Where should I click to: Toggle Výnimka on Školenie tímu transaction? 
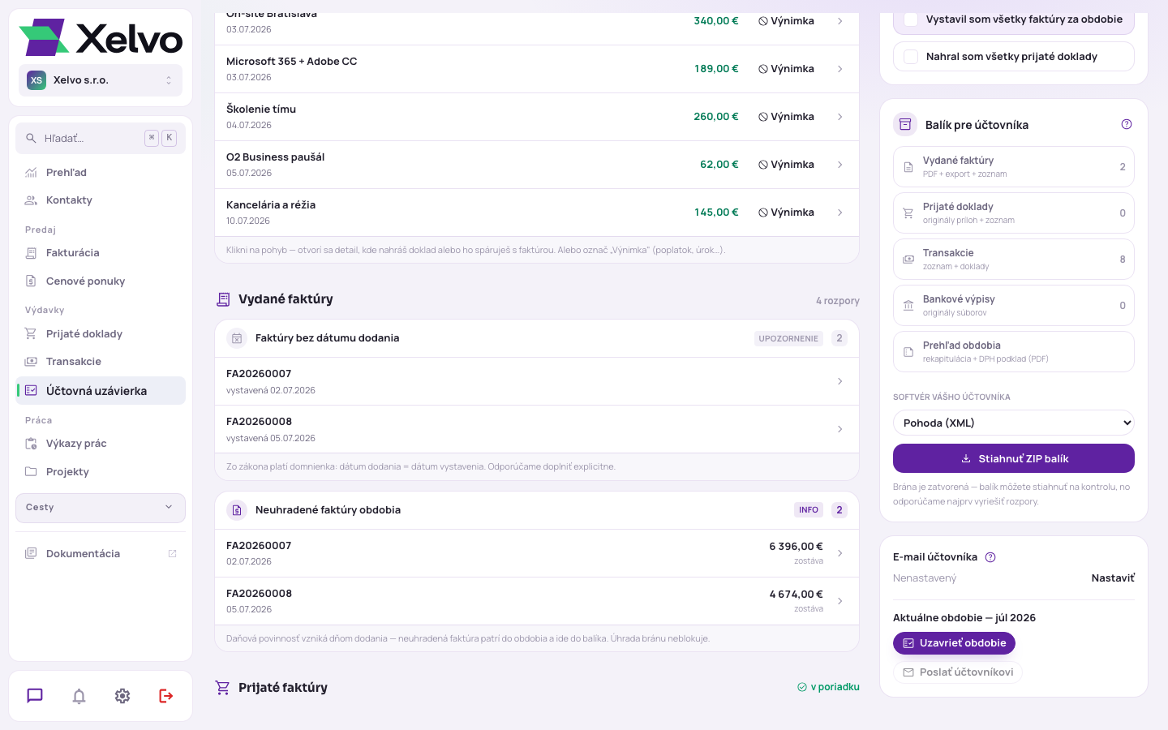click(x=786, y=117)
